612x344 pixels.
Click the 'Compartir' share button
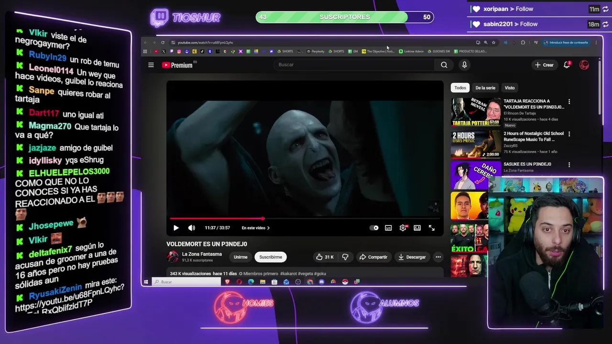(373, 257)
